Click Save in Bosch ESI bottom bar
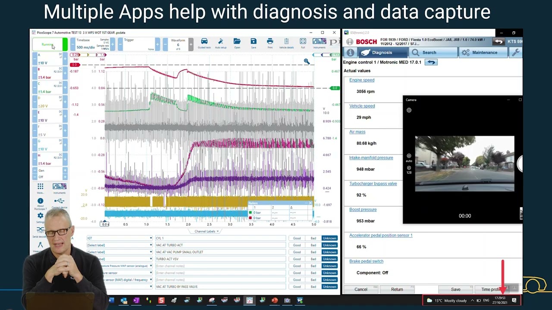This screenshot has height=310, width=552. coord(456,289)
